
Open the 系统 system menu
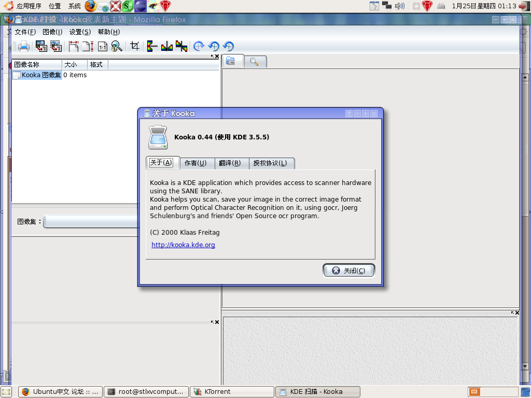(x=75, y=6)
